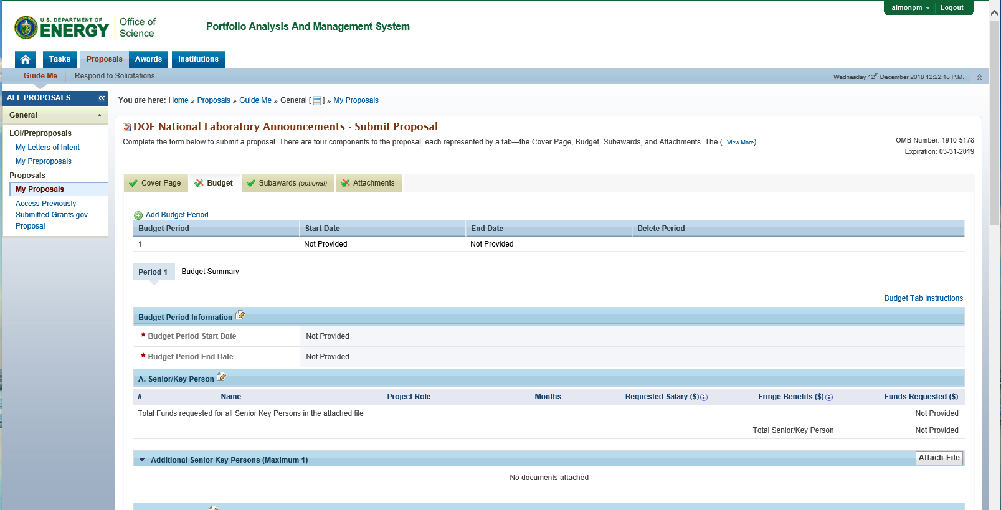Edit Budget Period Information pencil icon
Viewport: 1001px width, 510px height.
(240, 316)
